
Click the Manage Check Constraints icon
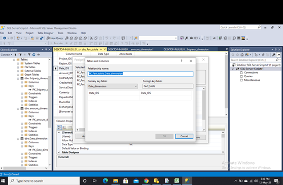(238, 38)
